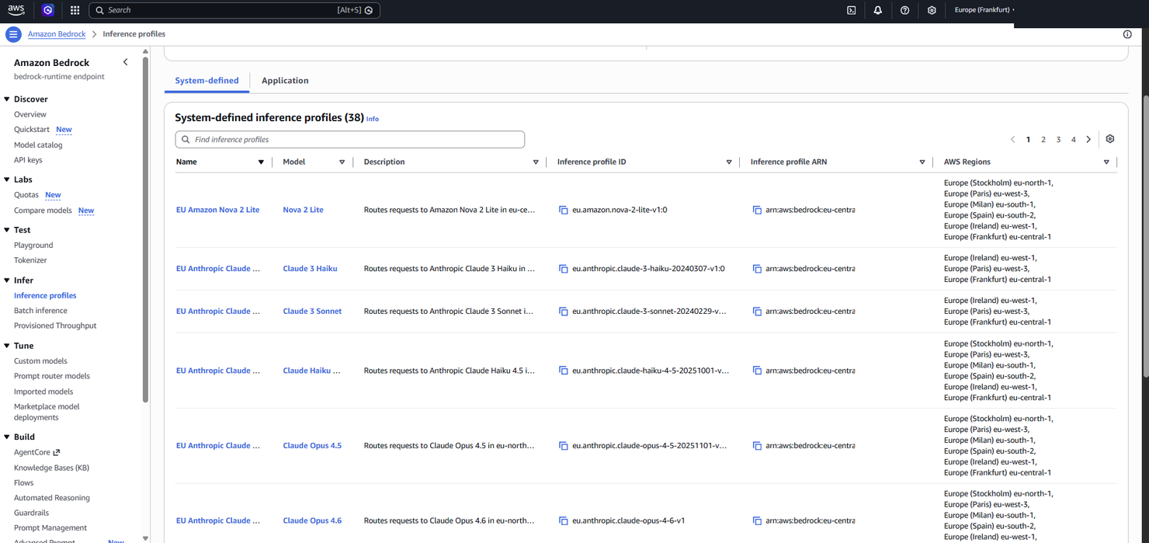Toggle the hamburger navigation menu

tap(13, 34)
